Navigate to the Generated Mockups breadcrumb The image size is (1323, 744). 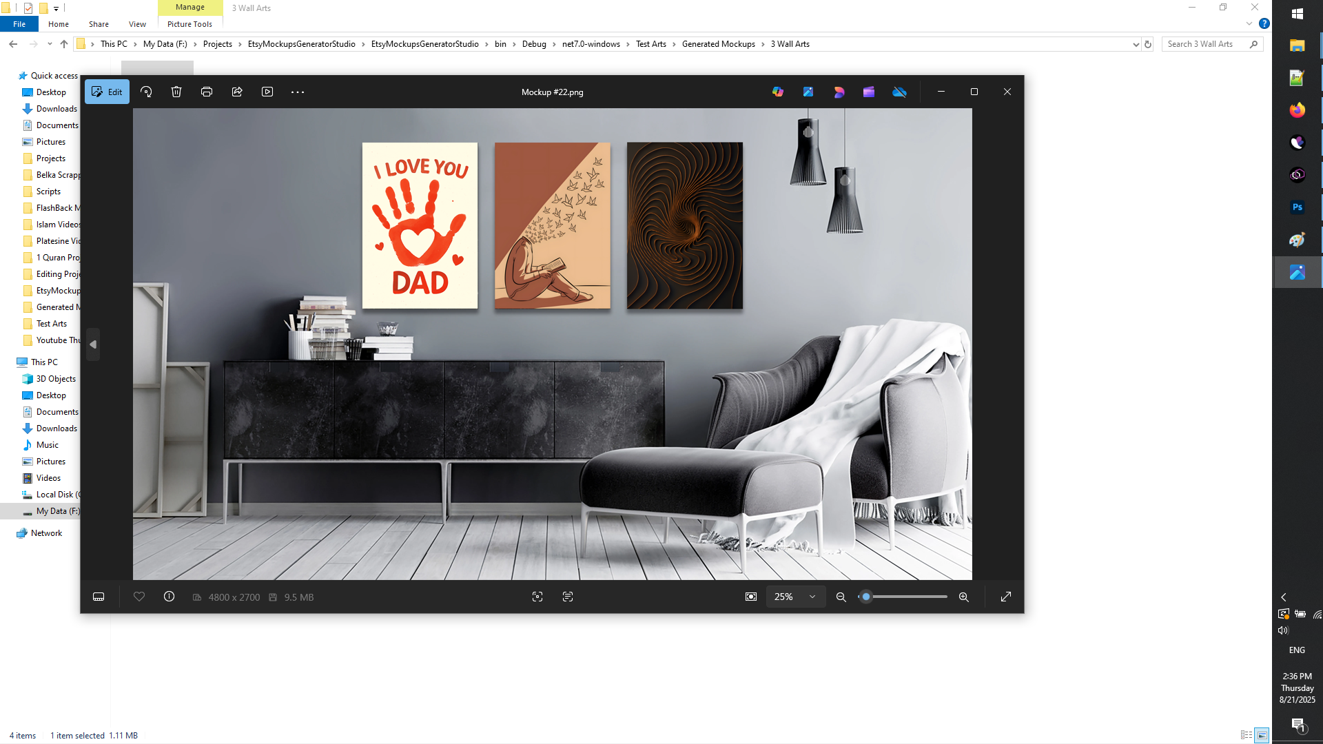(718, 43)
